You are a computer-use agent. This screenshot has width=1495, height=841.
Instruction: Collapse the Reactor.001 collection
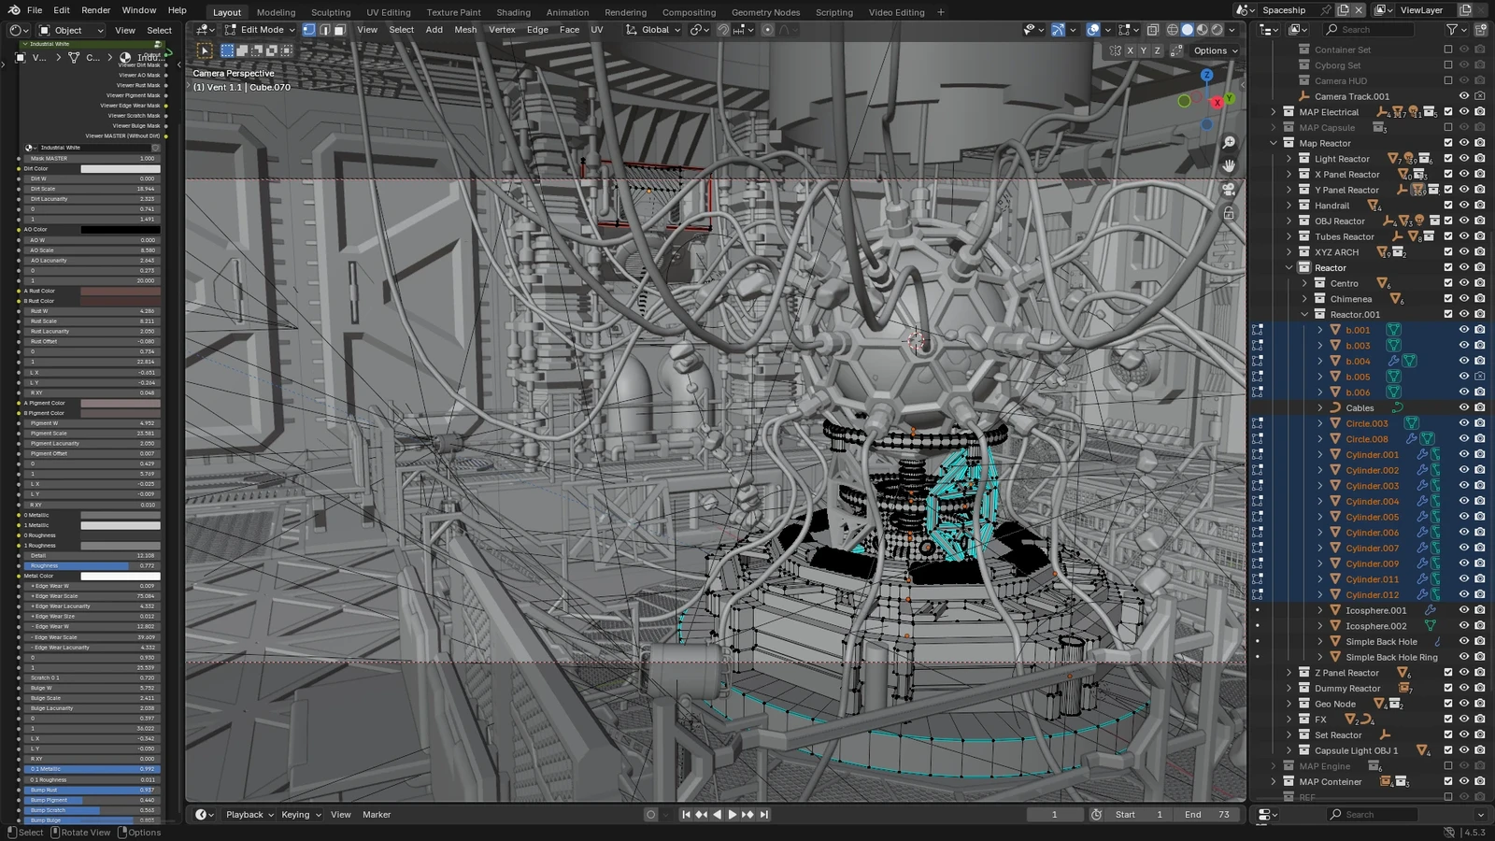click(1305, 314)
